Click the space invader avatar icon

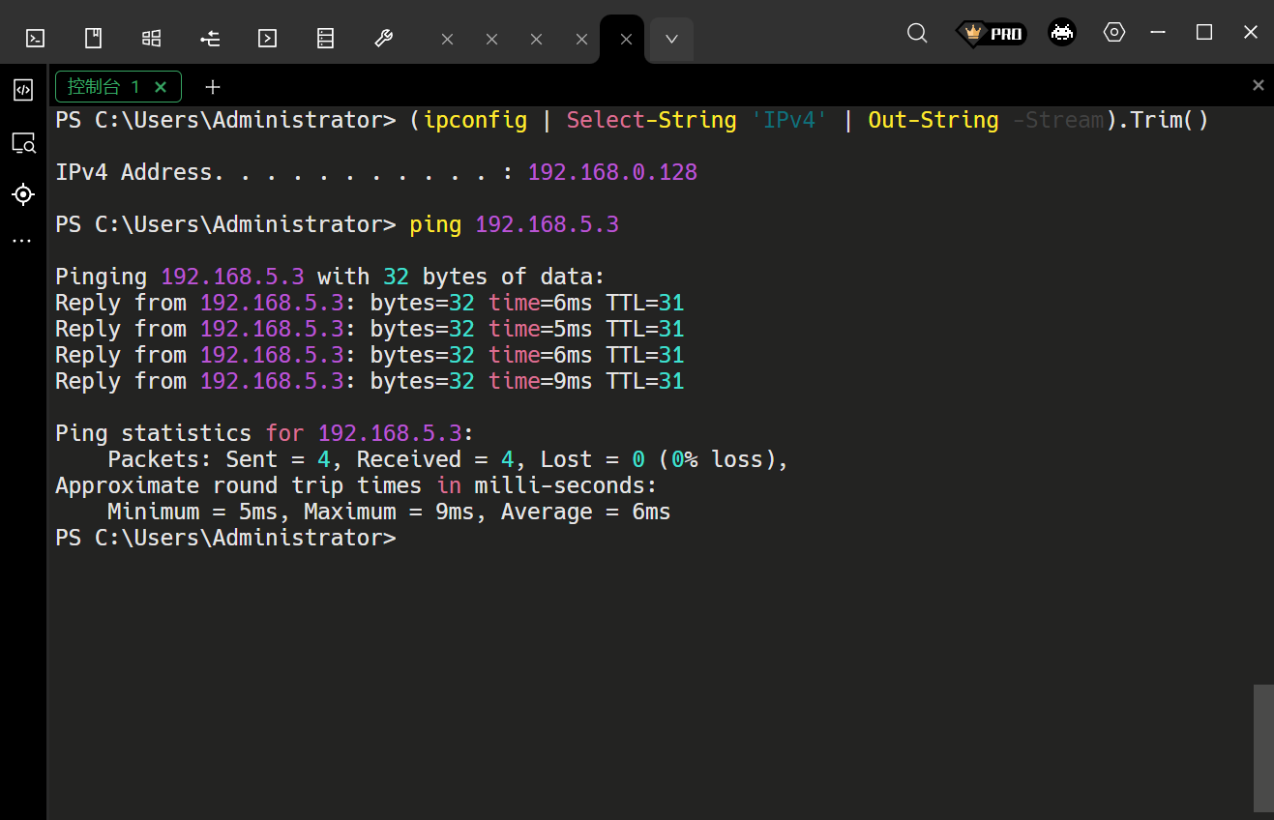click(x=1061, y=33)
